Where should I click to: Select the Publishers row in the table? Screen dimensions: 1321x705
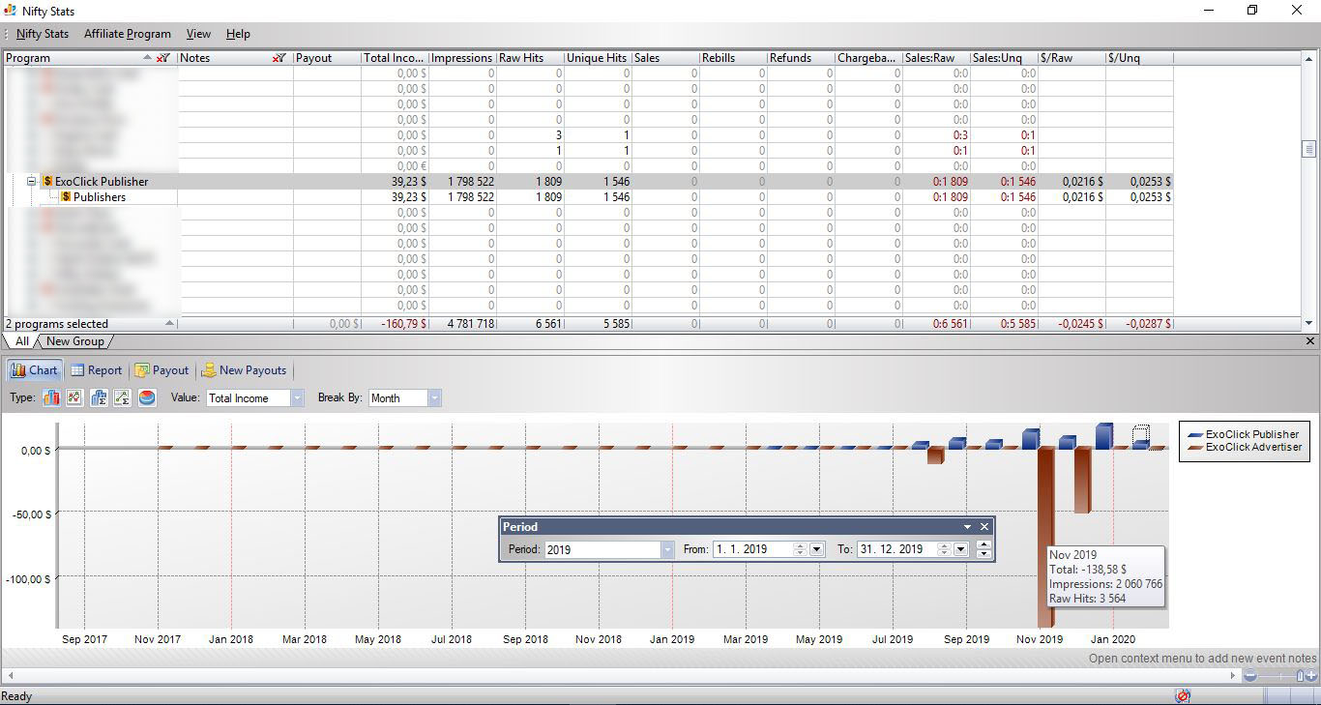99,196
